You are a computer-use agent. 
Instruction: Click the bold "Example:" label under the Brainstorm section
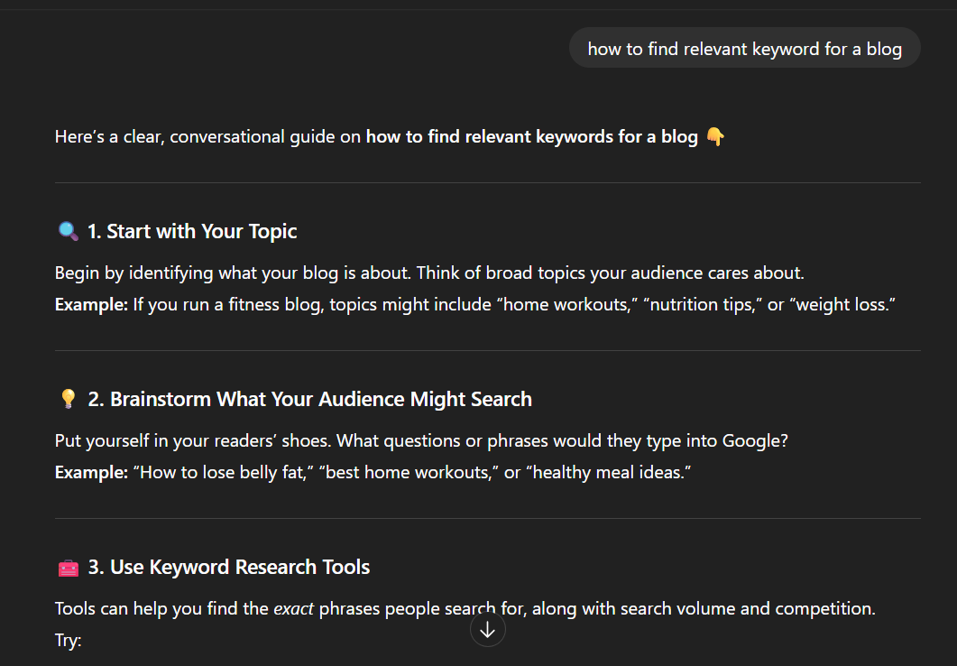91,473
